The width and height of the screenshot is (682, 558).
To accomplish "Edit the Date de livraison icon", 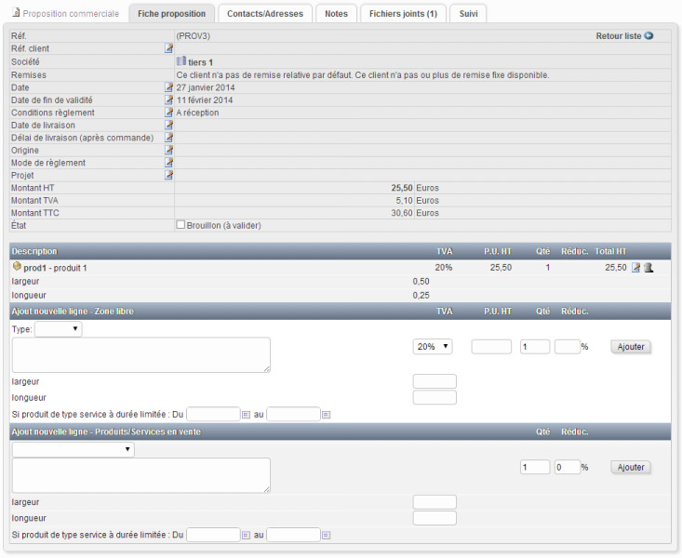I will [x=168, y=125].
